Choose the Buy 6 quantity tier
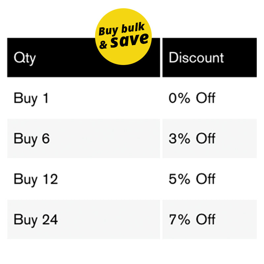Screen dimensions: 264x264 point(32,139)
